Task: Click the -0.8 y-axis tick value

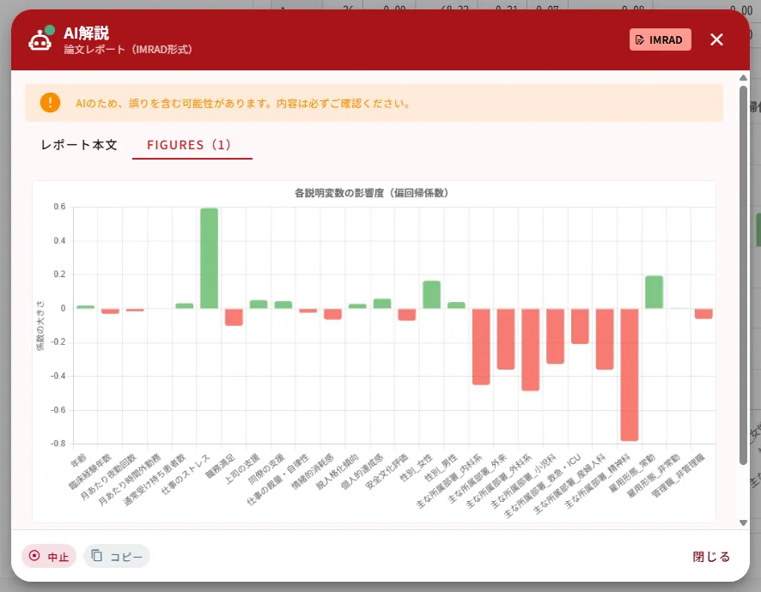Action: [58, 444]
